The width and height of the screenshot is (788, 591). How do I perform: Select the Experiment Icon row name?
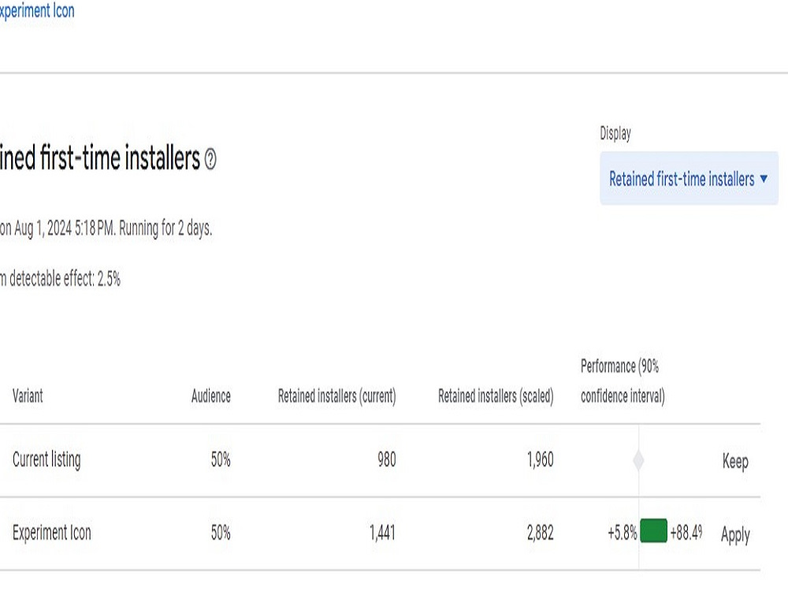(x=52, y=533)
